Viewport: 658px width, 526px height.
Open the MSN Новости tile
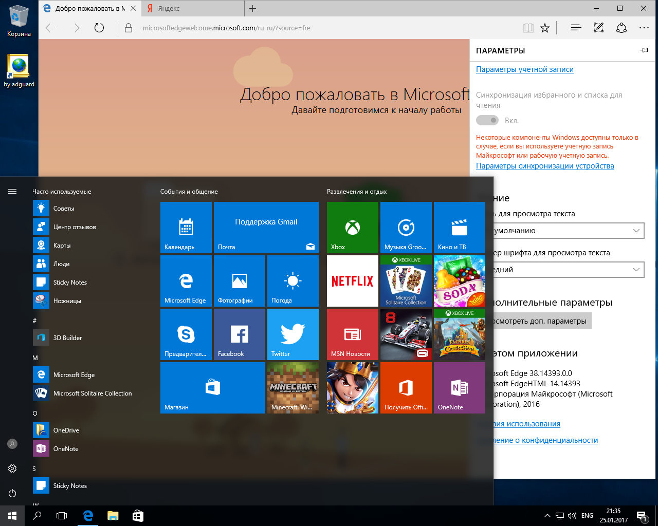(353, 334)
